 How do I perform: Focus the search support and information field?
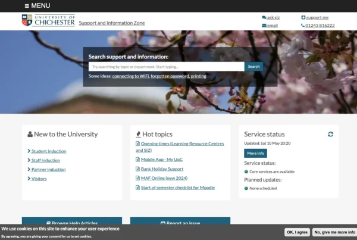167,67
